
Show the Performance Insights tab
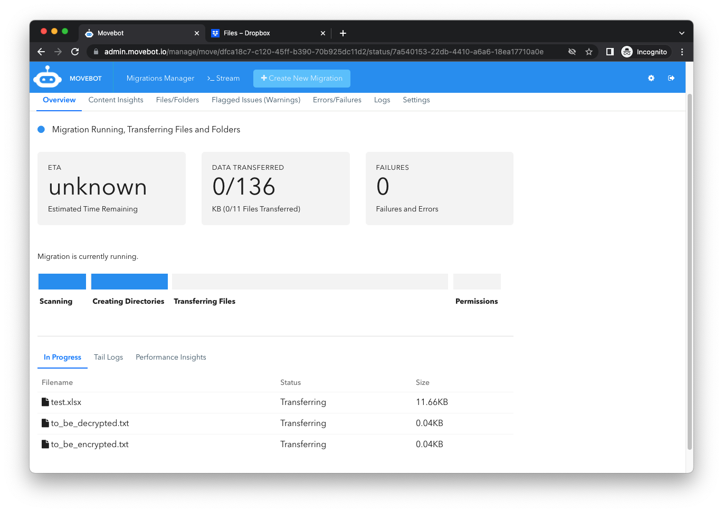[170, 357]
